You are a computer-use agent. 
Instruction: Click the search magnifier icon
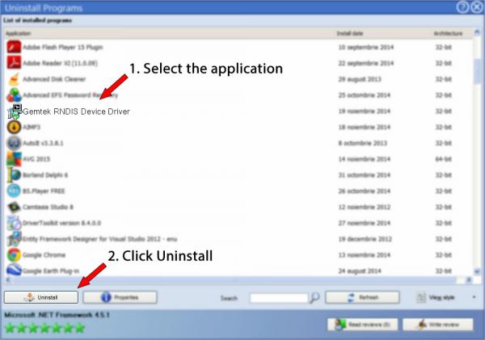(314, 298)
